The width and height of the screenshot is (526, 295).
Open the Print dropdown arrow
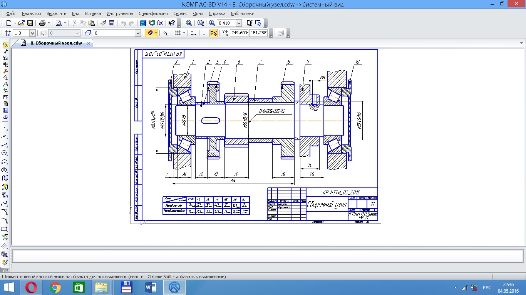point(48,23)
